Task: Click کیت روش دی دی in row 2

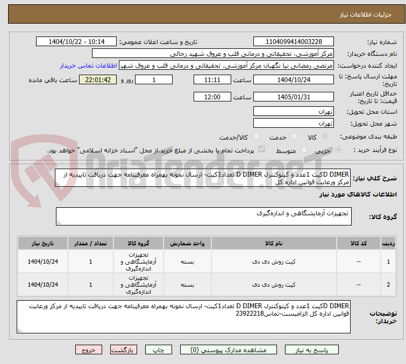Action: (274, 285)
